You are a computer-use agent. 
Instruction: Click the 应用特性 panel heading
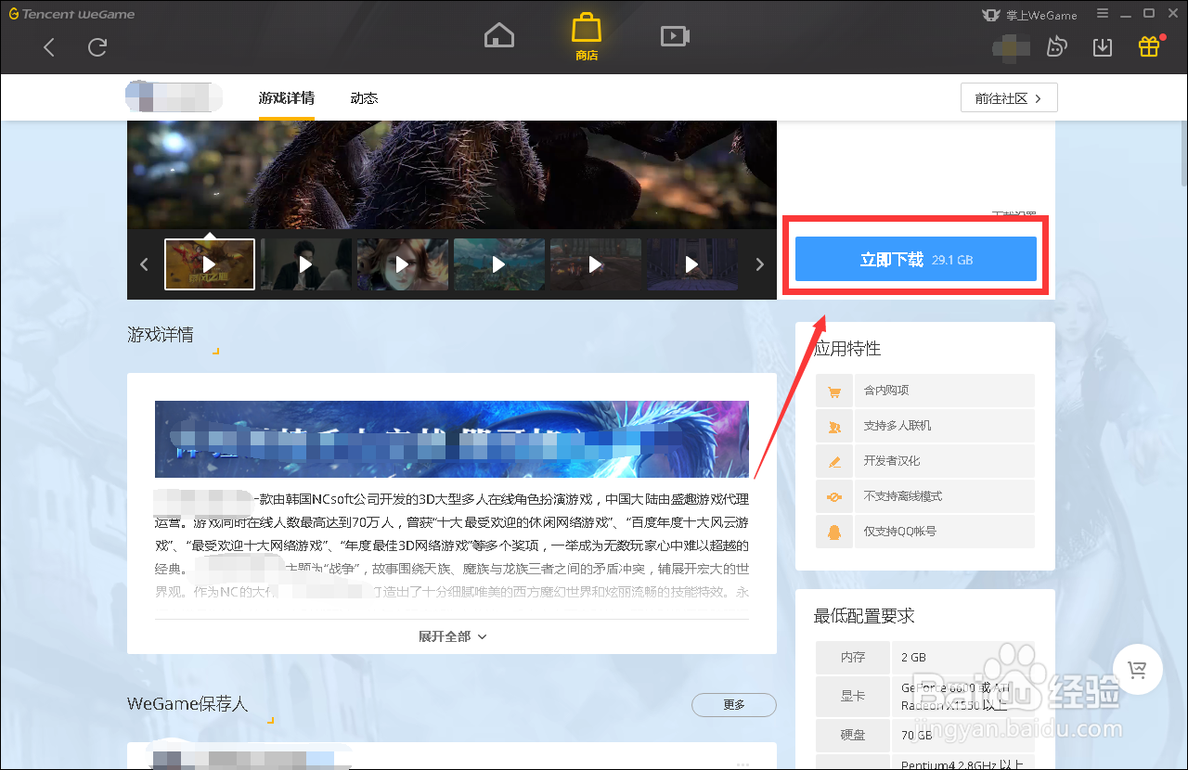pos(847,349)
